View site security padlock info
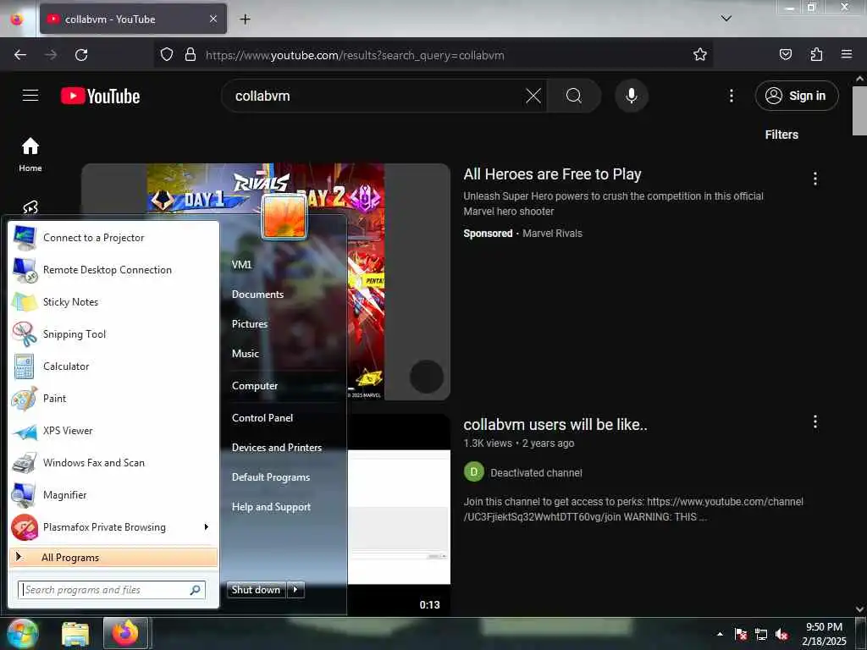Image resolution: width=867 pixels, height=650 pixels. pyautogui.click(x=191, y=55)
